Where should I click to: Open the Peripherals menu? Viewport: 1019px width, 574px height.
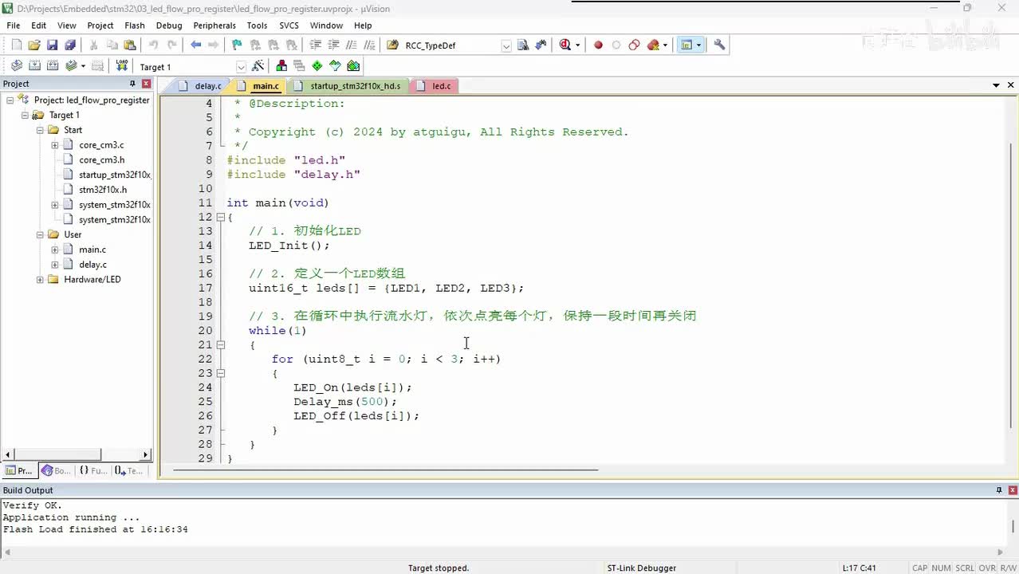214,26
